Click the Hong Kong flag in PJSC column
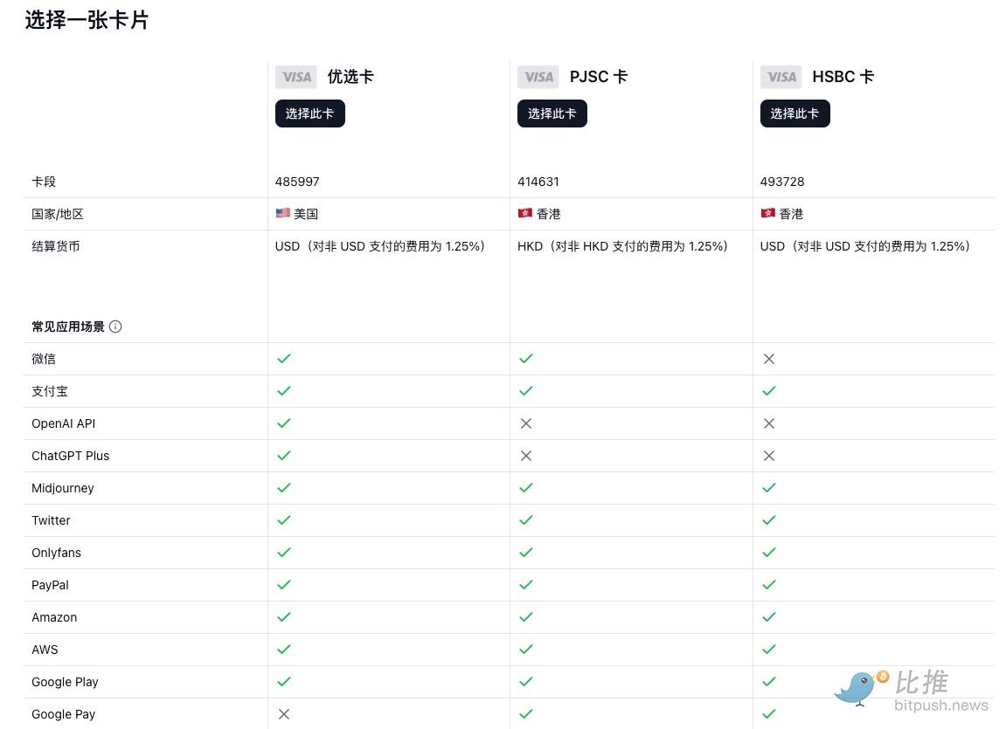This screenshot has width=1006, height=729. point(525,214)
